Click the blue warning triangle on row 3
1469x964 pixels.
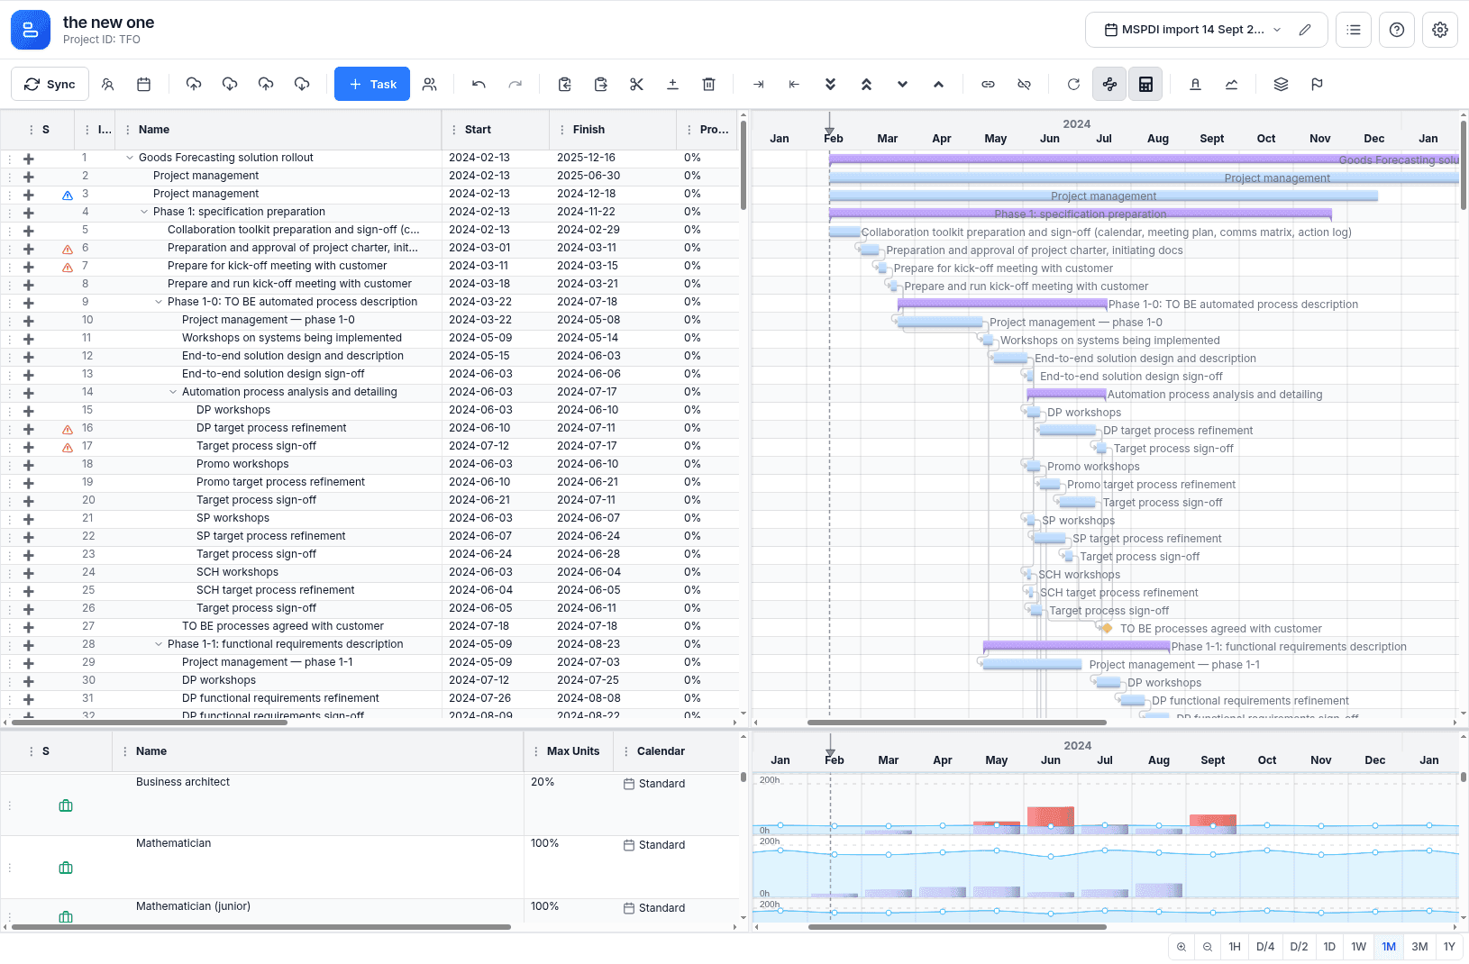pos(68,195)
